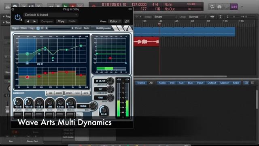Click the plug-in link chain icon
Viewport: 259px width, 146px height.
click(127, 21)
